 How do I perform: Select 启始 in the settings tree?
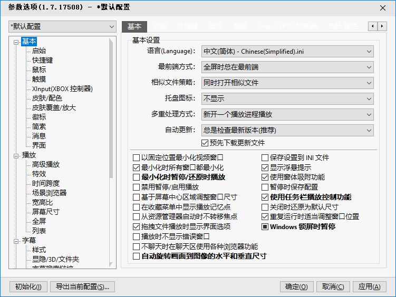click(39, 51)
